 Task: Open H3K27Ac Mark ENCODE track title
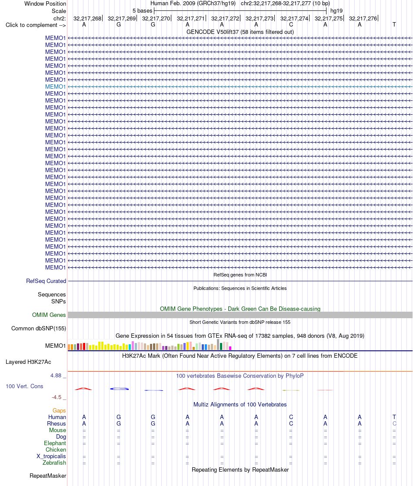coord(240,356)
